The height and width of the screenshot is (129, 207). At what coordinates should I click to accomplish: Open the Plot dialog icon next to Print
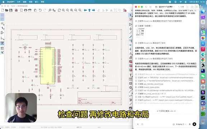coord(30,10)
